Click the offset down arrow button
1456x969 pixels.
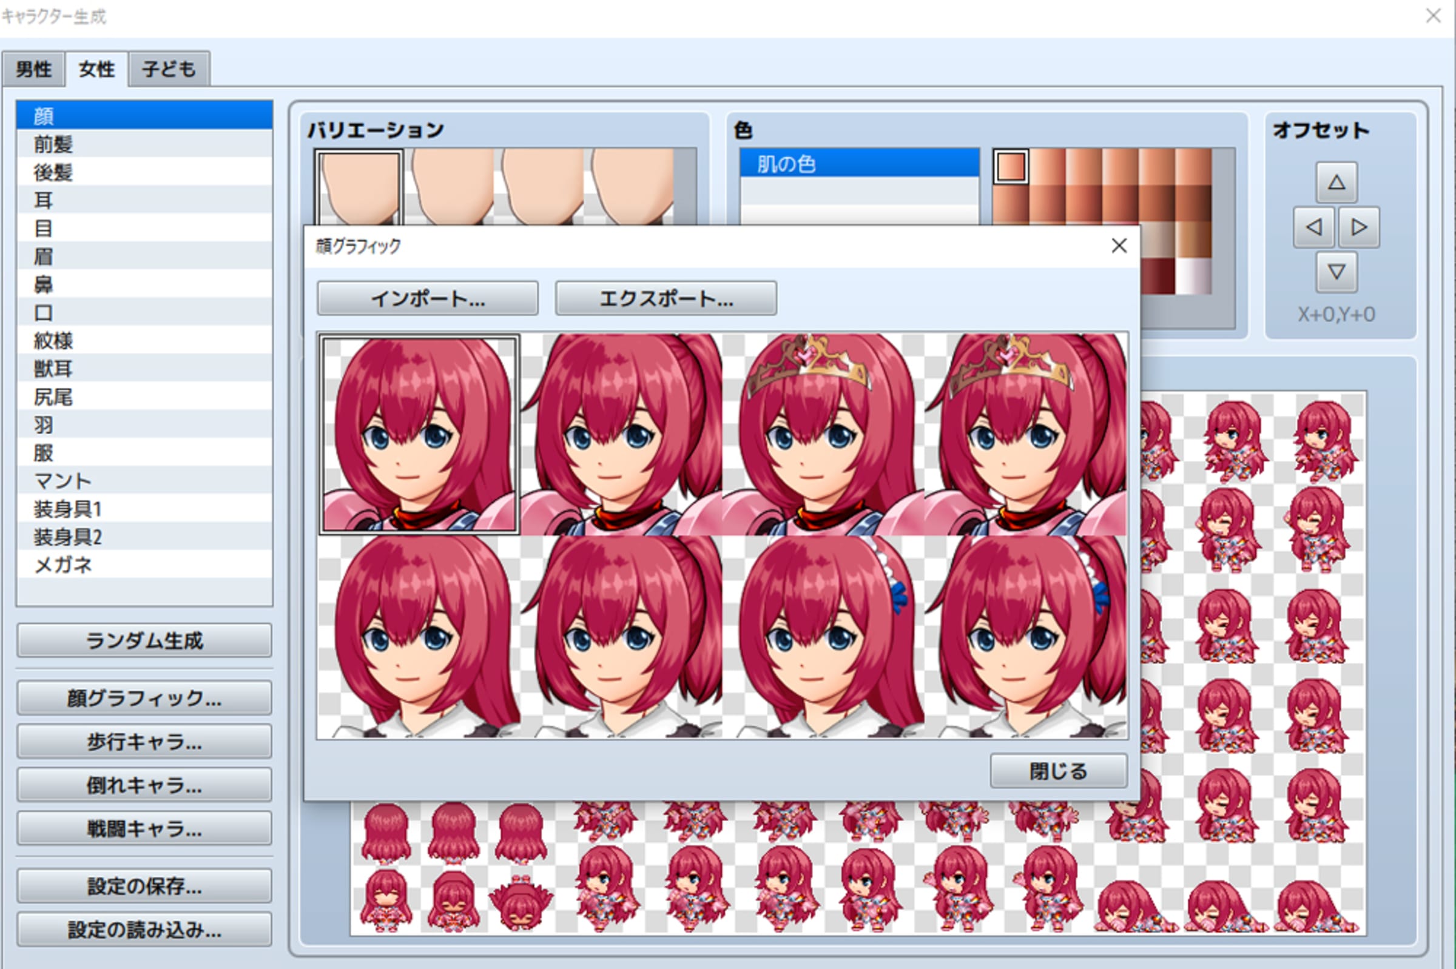[x=1336, y=272]
